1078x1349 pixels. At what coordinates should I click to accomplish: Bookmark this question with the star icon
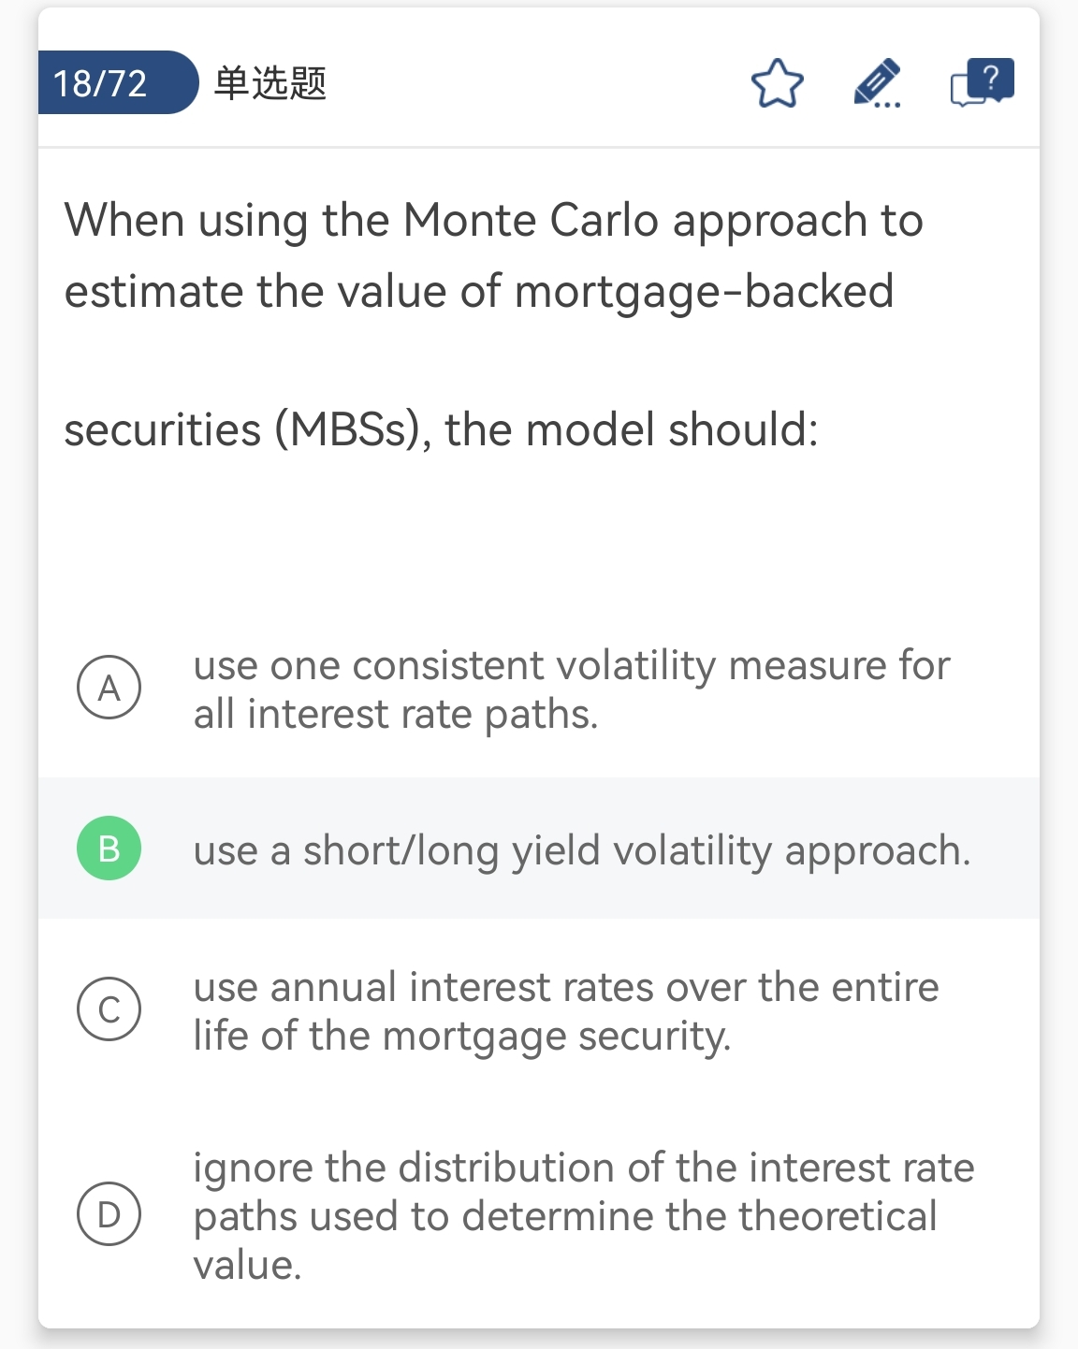click(x=778, y=83)
